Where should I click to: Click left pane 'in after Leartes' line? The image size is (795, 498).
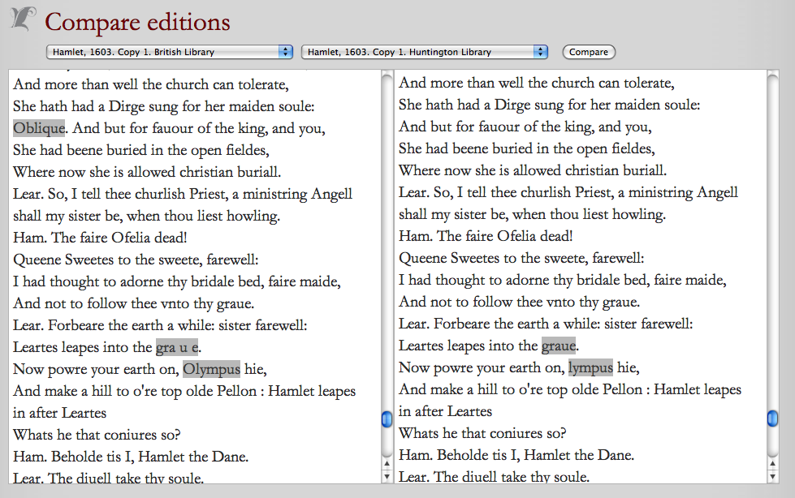coord(59,413)
